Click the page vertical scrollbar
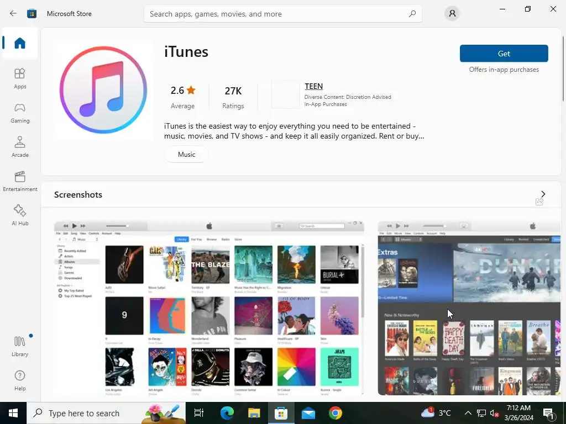This screenshot has height=424, width=566. click(x=563, y=68)
